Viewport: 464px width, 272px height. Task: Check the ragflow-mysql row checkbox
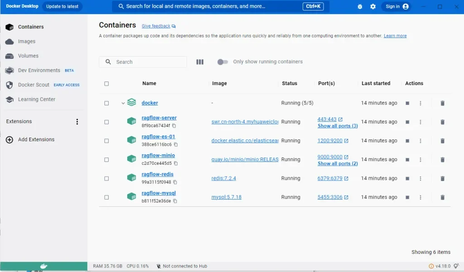coord(106,197)
